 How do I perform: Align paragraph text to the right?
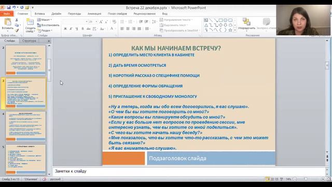(134, 29)
